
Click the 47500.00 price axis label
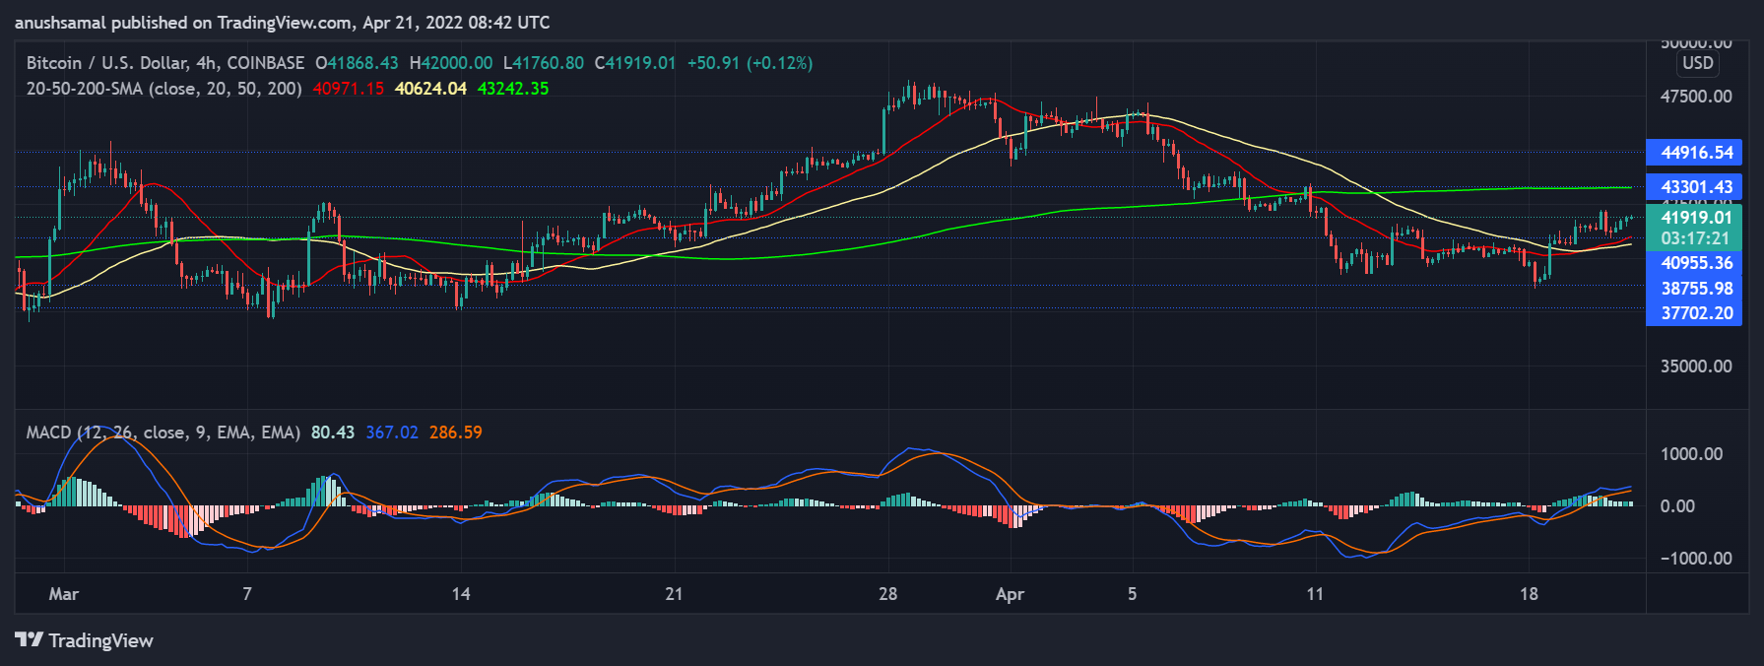pyautogui.click(x=1696, y=97)
